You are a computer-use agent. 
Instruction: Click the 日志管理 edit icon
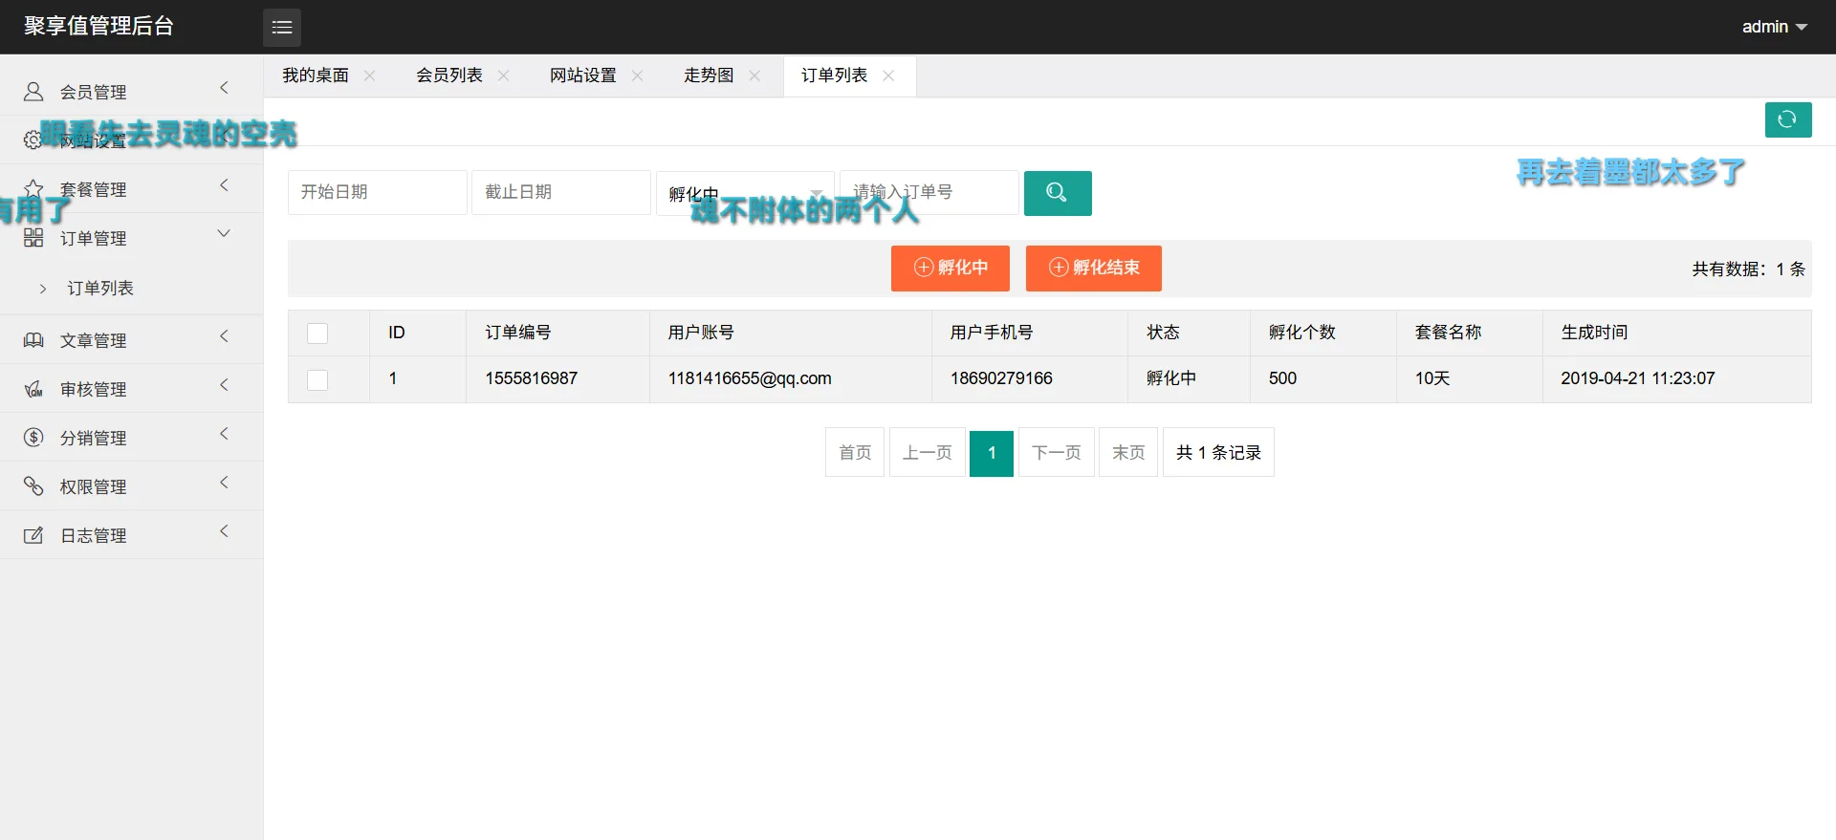[x=33, y=535]
